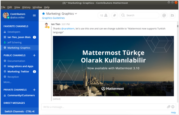
Task: Open the File menu
Action: tap(3, 7)
